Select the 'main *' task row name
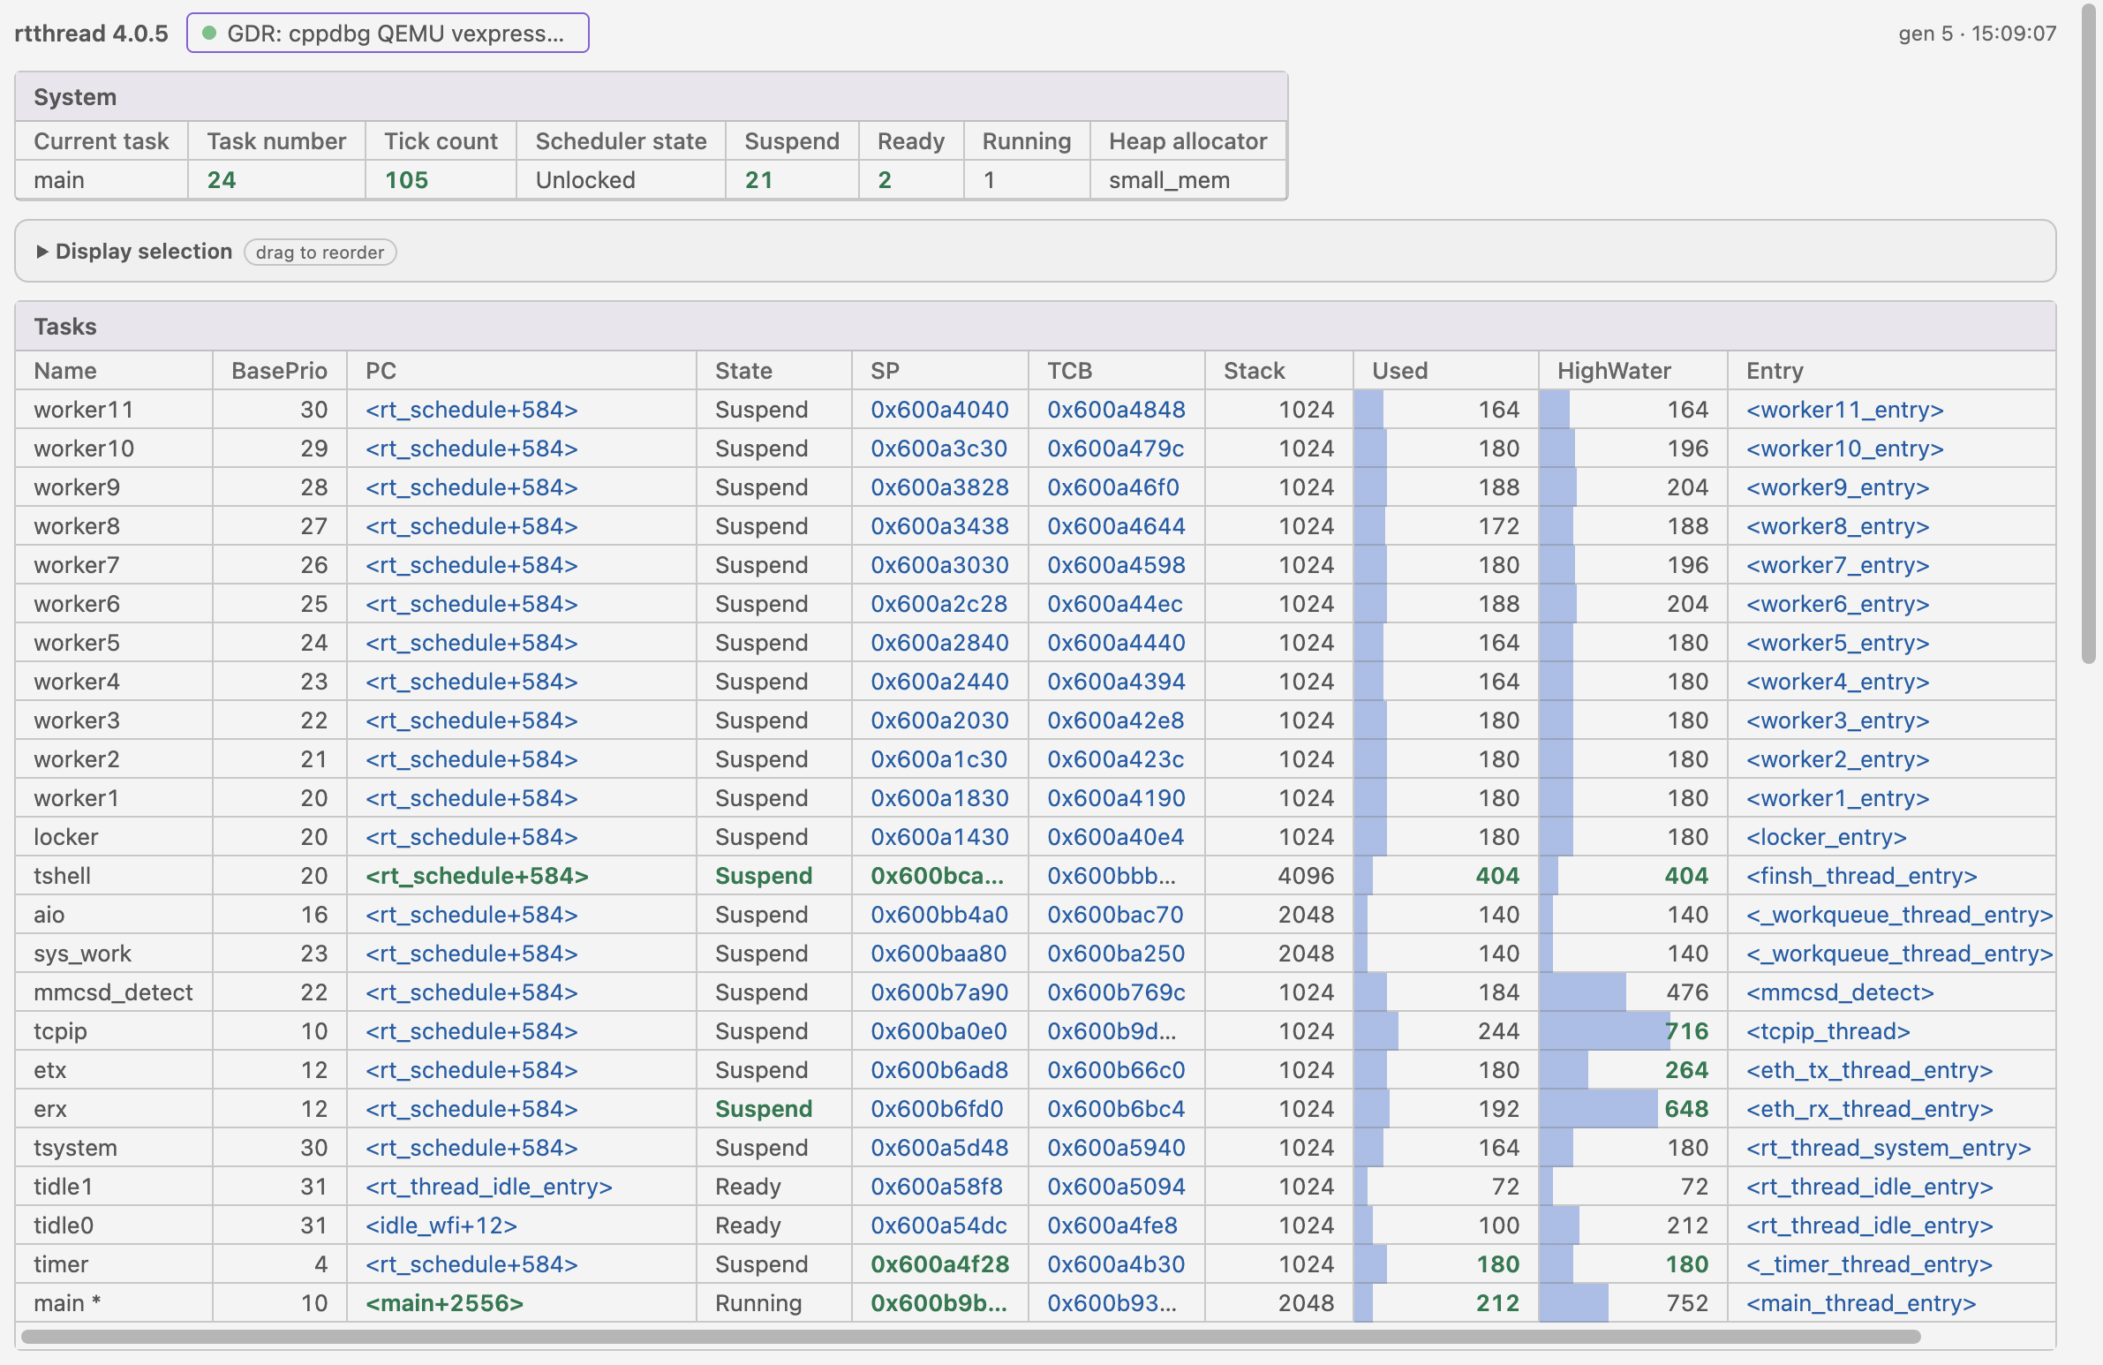 click(x=67, y=1304)
